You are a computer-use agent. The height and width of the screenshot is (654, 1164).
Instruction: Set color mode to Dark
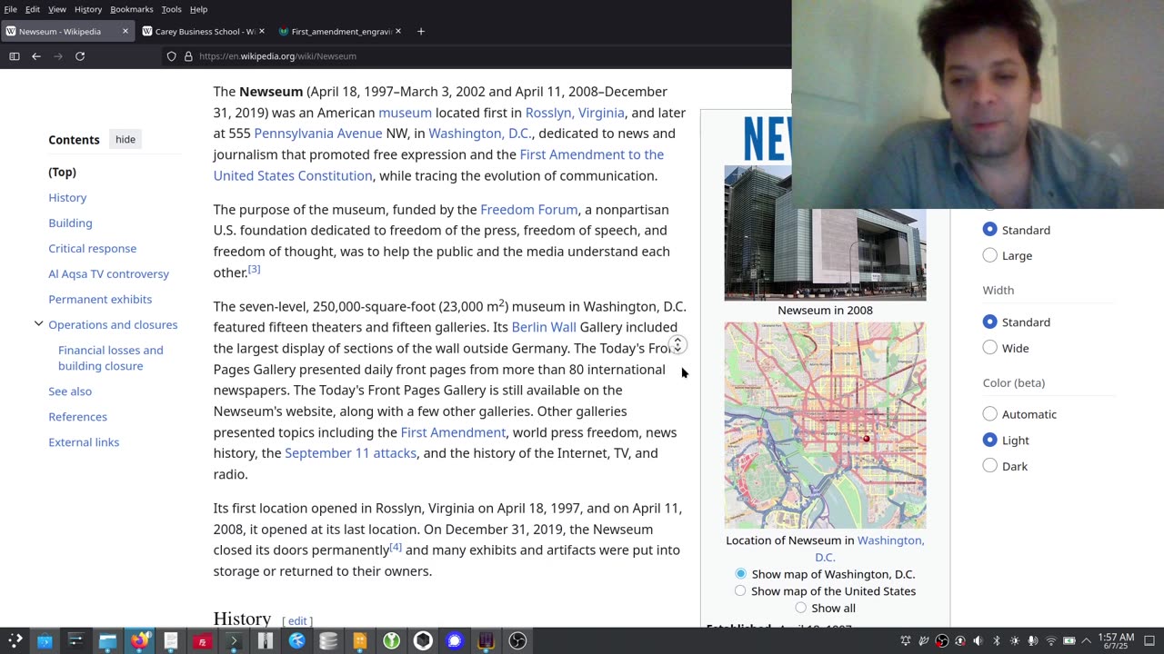click(x=990, y=466)
